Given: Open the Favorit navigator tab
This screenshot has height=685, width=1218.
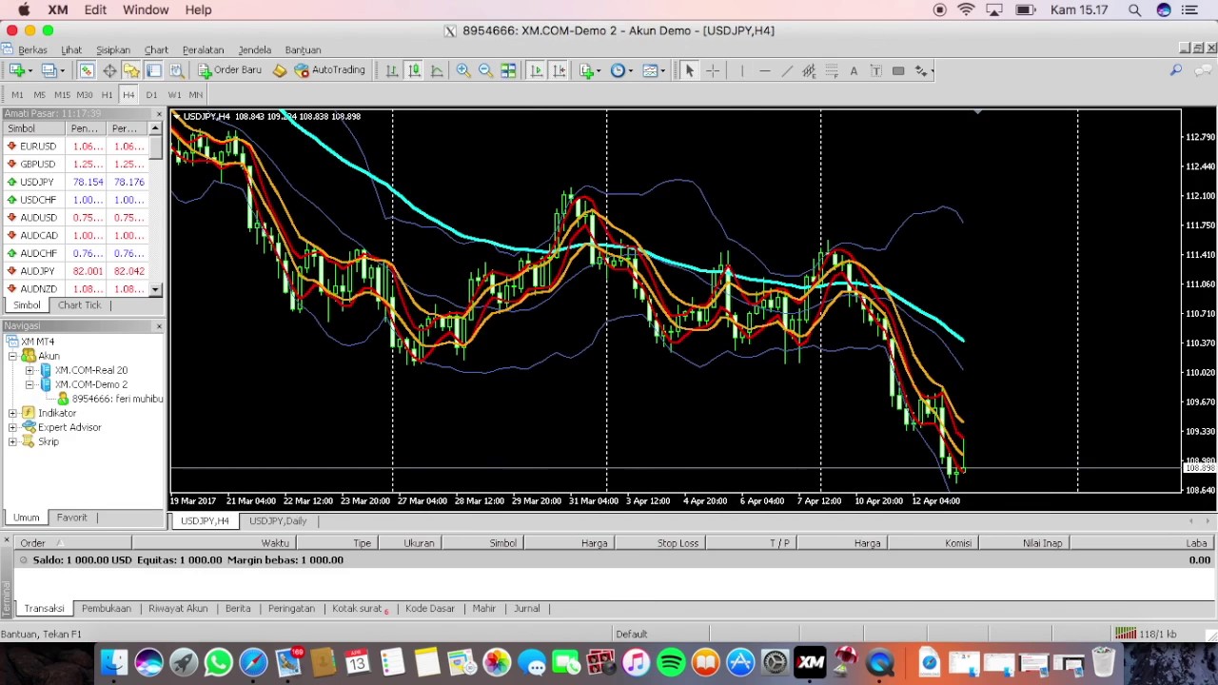Looking at the screenshot, I should pos(71,518).
